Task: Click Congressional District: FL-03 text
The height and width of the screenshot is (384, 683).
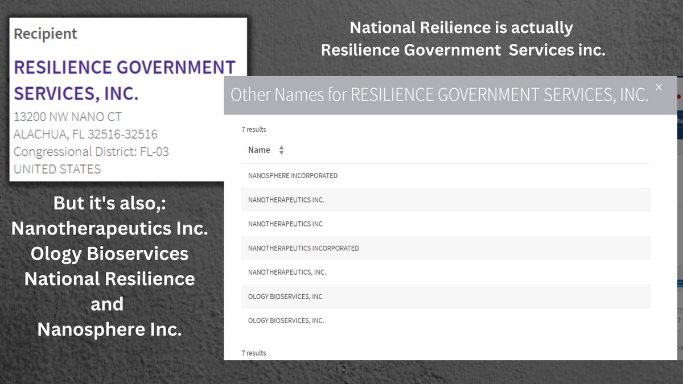Action: (91, 152)
